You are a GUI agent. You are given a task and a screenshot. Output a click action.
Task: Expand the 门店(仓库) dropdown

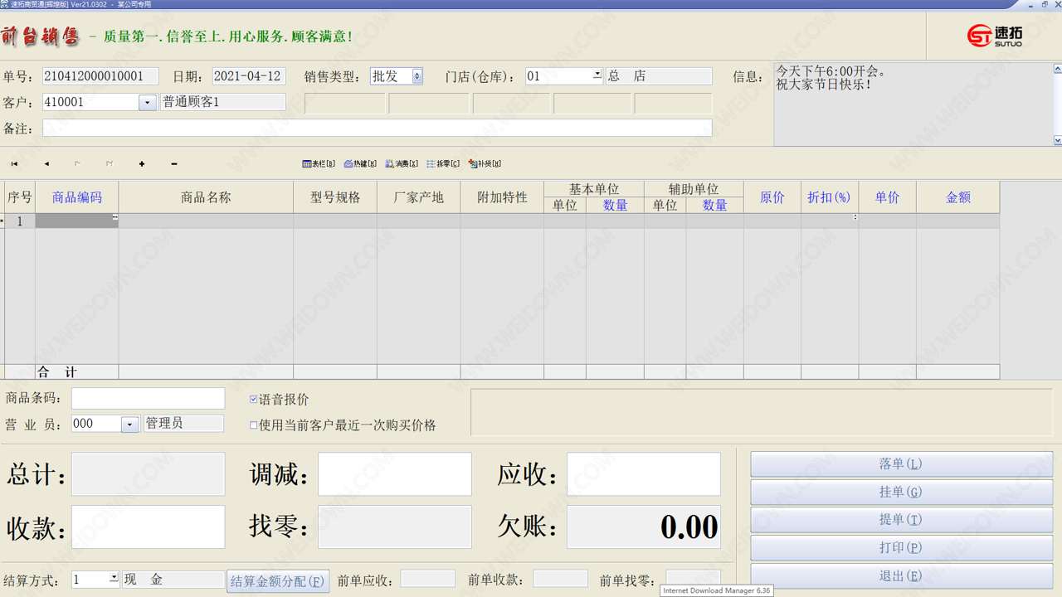click(597, 75)
